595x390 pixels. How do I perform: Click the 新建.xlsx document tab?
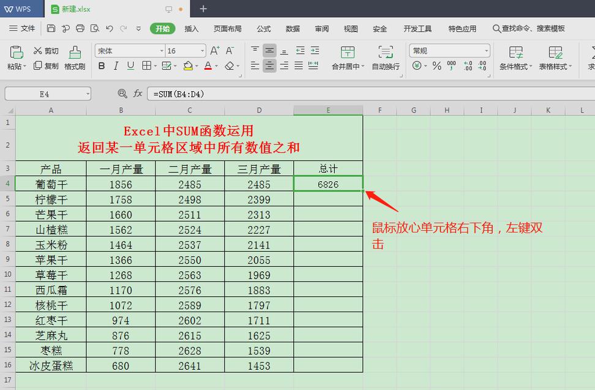(x=117, y=9)
